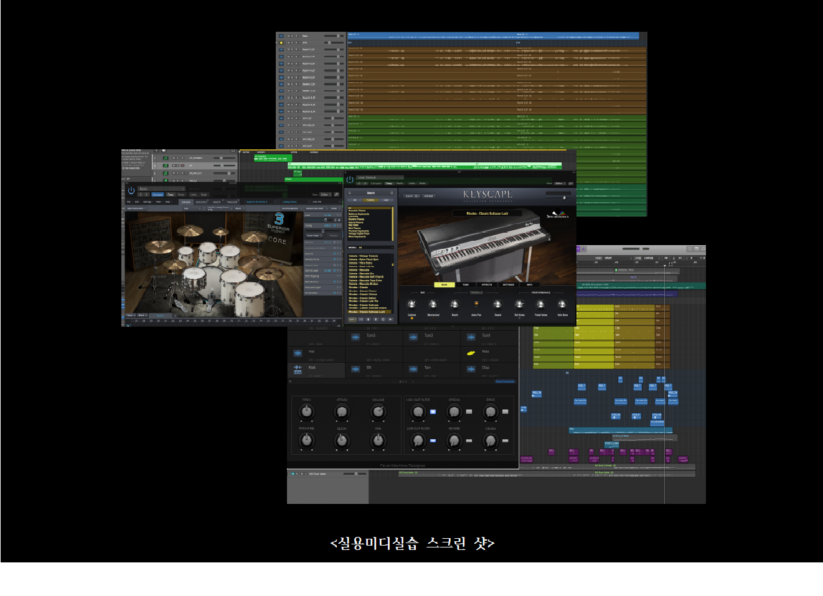Viewport: 823px width, 596px height.
Task: Click Preview button in Superior Drummer
Action: pos(334,235)
